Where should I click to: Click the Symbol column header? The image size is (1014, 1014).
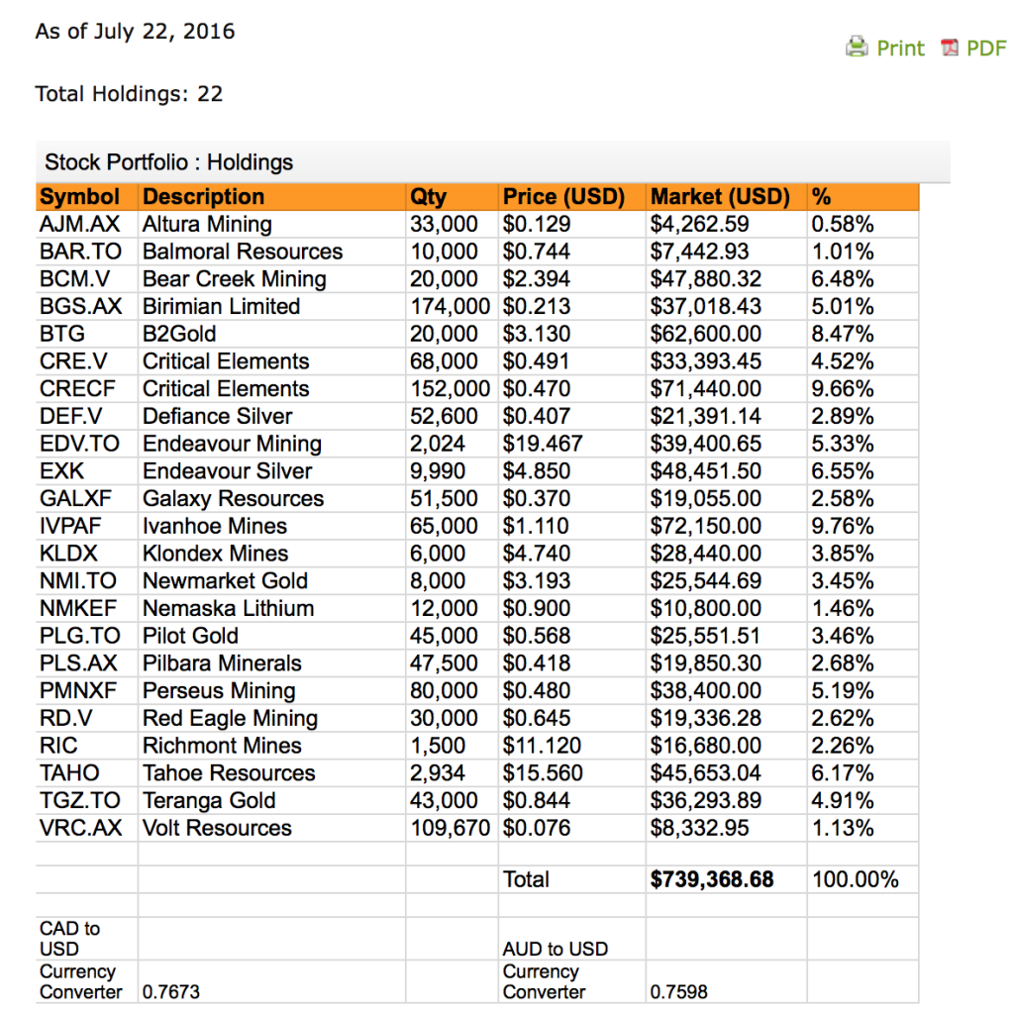[79, 196]
